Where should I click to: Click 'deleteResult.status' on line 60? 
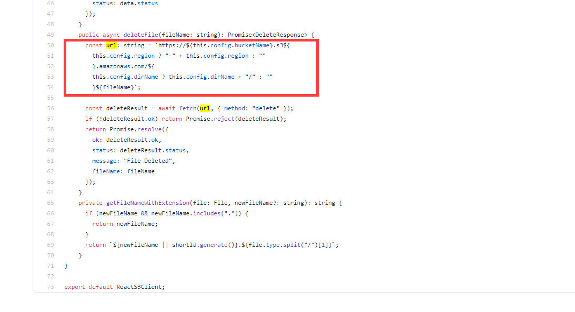pos(153,151)
